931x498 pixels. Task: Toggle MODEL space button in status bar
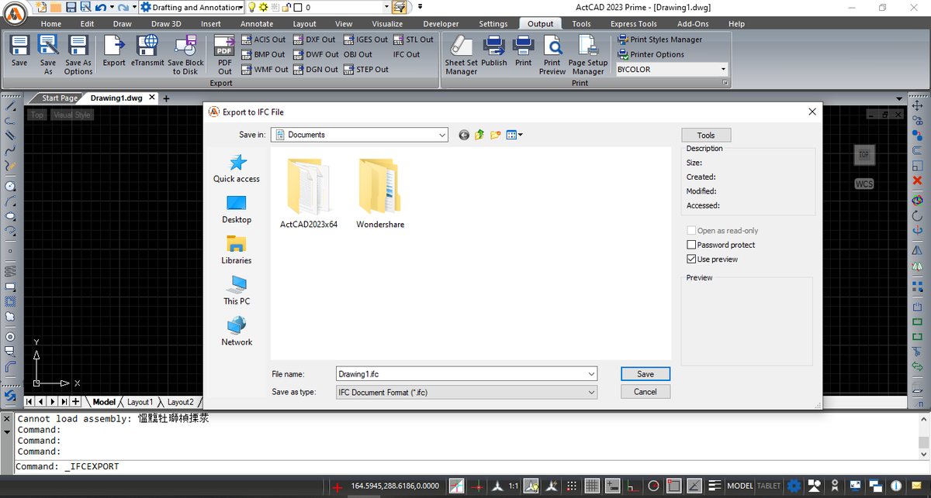[x=740, y=486]
